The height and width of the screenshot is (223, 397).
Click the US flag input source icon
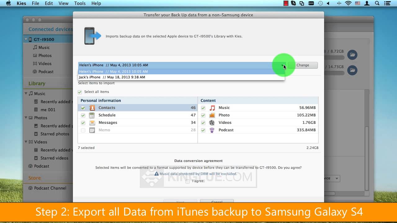tap(358, 3)
